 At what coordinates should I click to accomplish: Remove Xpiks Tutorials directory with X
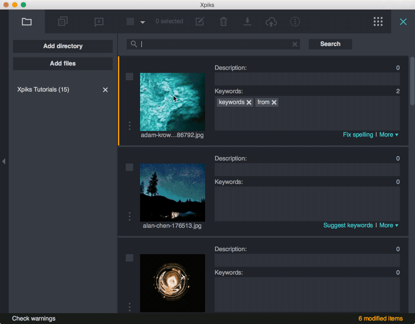tap(105, 90)
